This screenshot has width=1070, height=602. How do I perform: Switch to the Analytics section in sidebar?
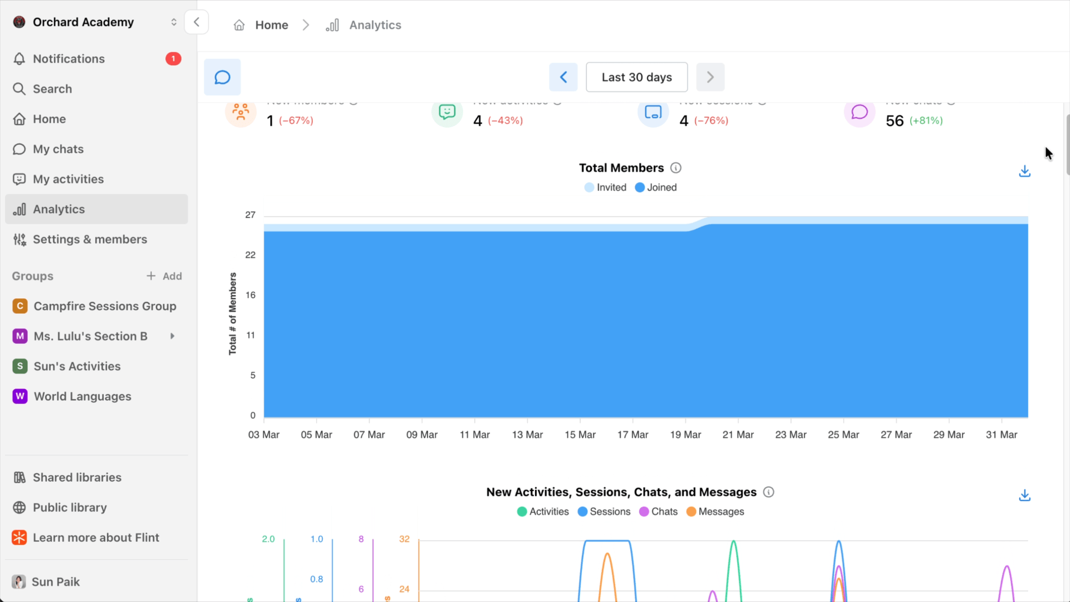click(59, 209)
